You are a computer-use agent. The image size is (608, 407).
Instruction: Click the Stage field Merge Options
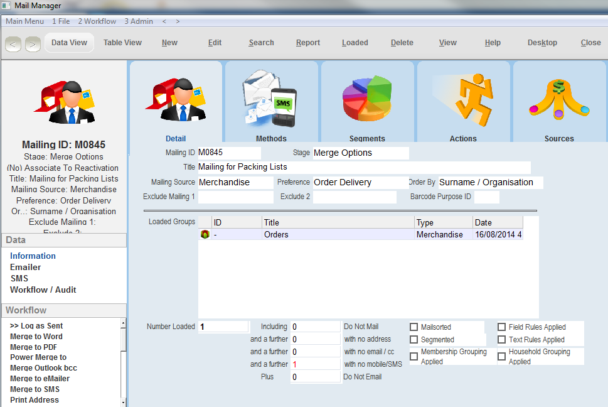[361, 153]
